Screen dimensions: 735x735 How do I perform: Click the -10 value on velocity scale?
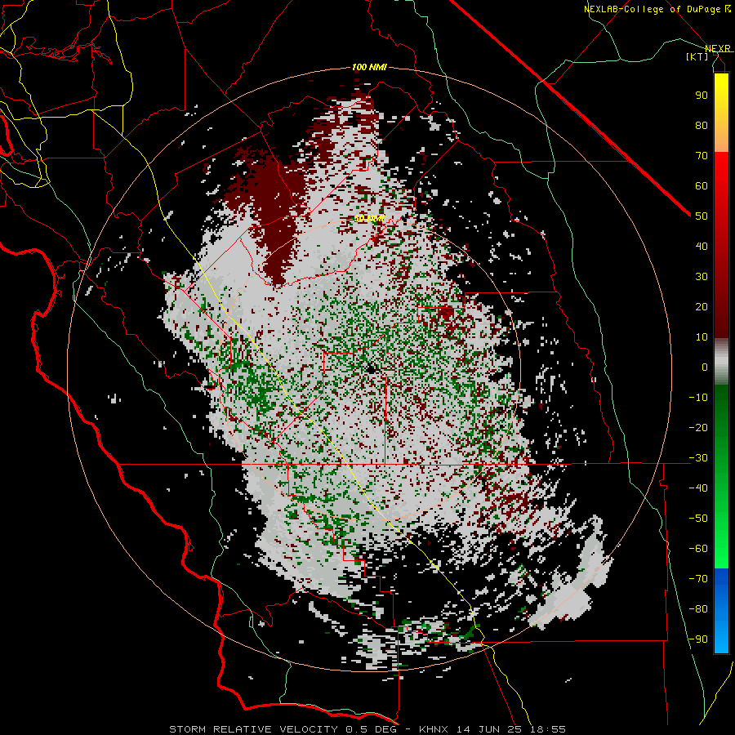(698, 398)
